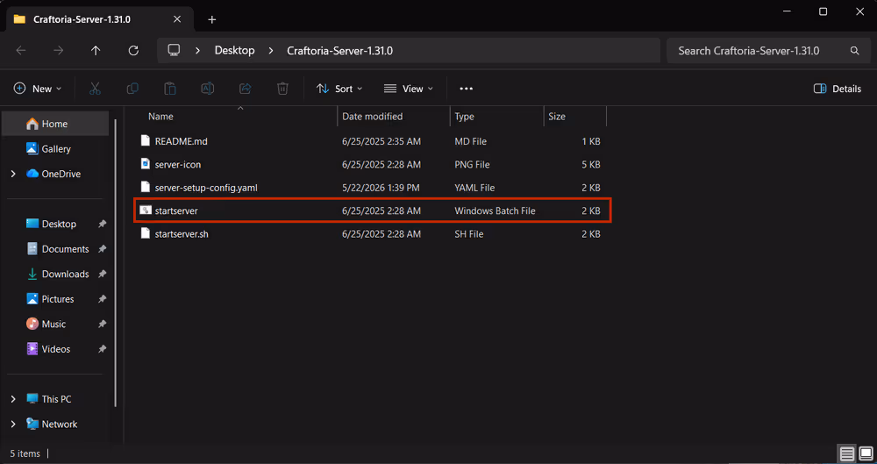
Task: Click the pin icon next to Downloads
Action: [102, 274]
